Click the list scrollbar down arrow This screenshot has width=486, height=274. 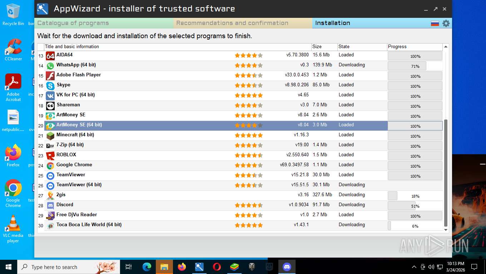[446, 230]
